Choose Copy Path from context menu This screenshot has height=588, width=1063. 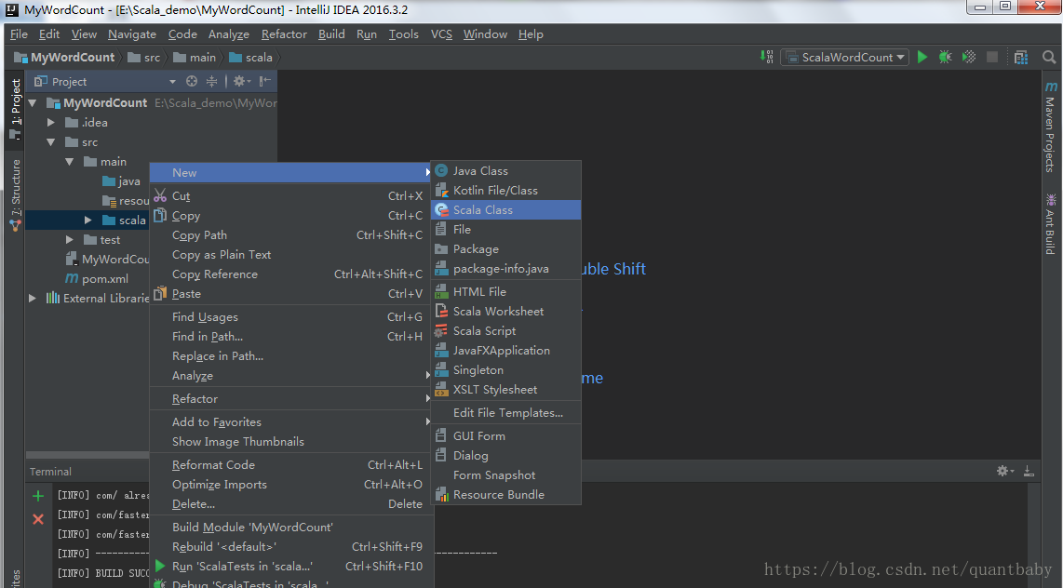tap(290, 235)
